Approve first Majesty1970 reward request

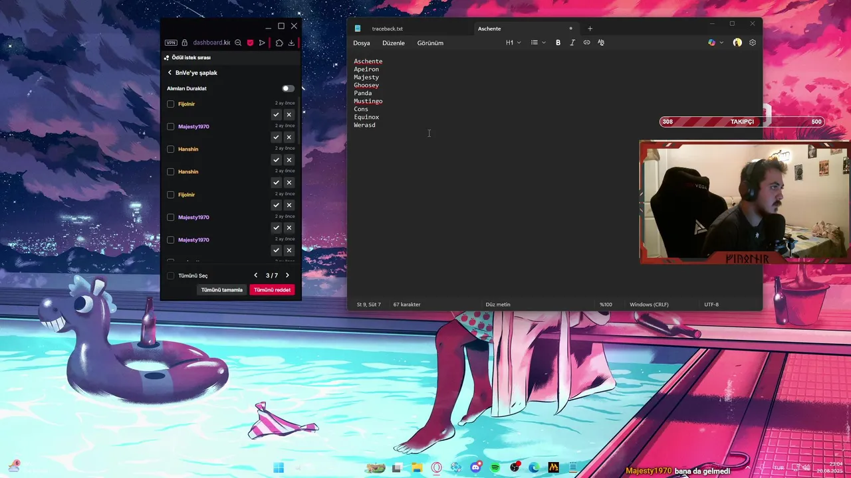pos(276,137)
